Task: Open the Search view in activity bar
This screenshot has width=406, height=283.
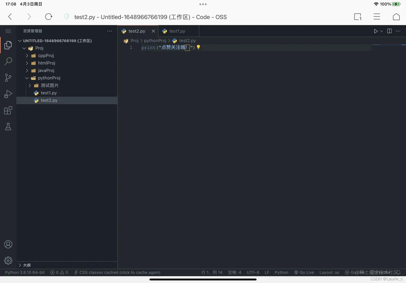Action: [8, 61]
